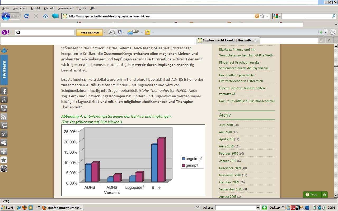The height and width of the screenshot is (211, 338).
Task: Open Yahoo toolbar settings gear
Action: coord(333,32)
